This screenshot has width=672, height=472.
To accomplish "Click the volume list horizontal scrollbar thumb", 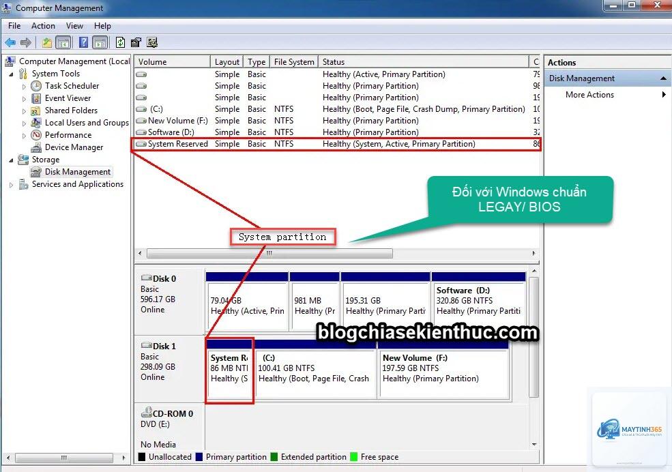I will [x=269, y=253].
